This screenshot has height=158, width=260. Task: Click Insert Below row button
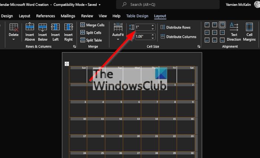(x=43, y=32)
